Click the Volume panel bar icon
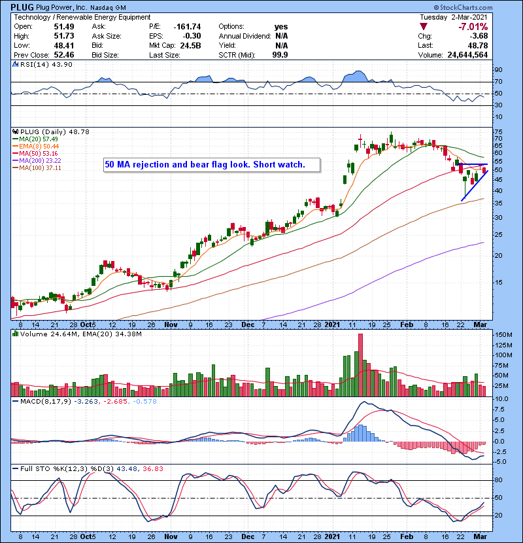523x543 pixels. [x=15, y=334]
